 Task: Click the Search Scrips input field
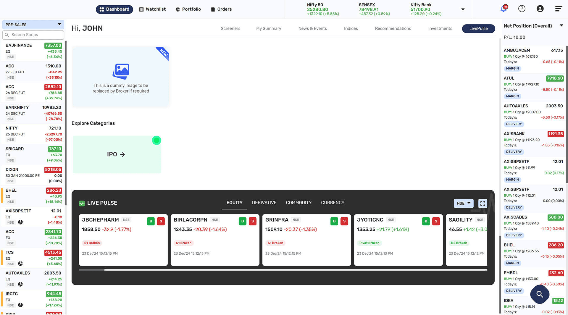point(33,35)
